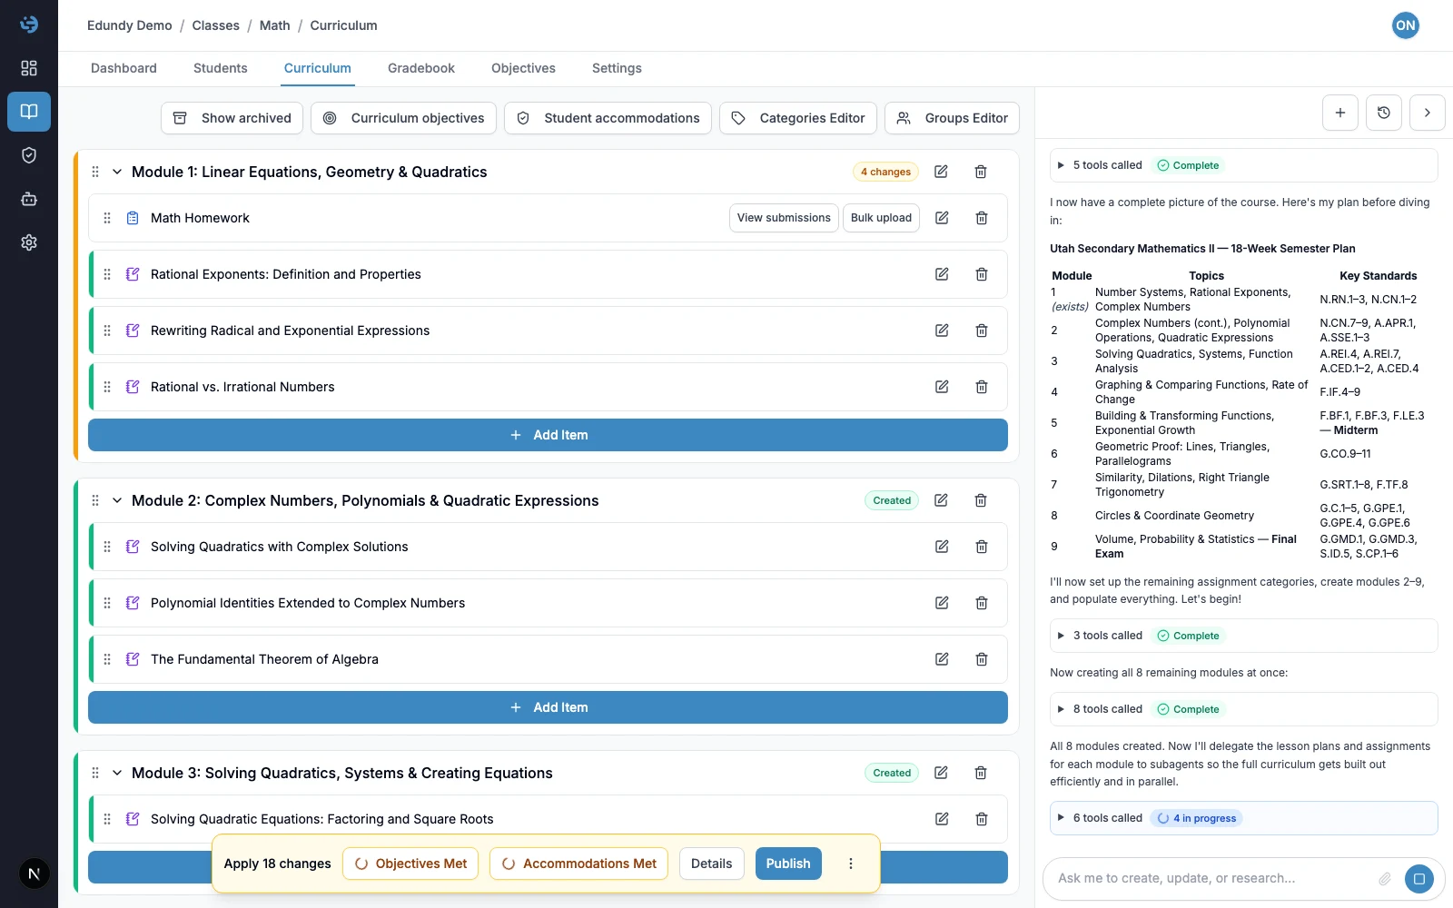
Task: Open the book icon for classes in sidebar
Action: coord(29,112)
